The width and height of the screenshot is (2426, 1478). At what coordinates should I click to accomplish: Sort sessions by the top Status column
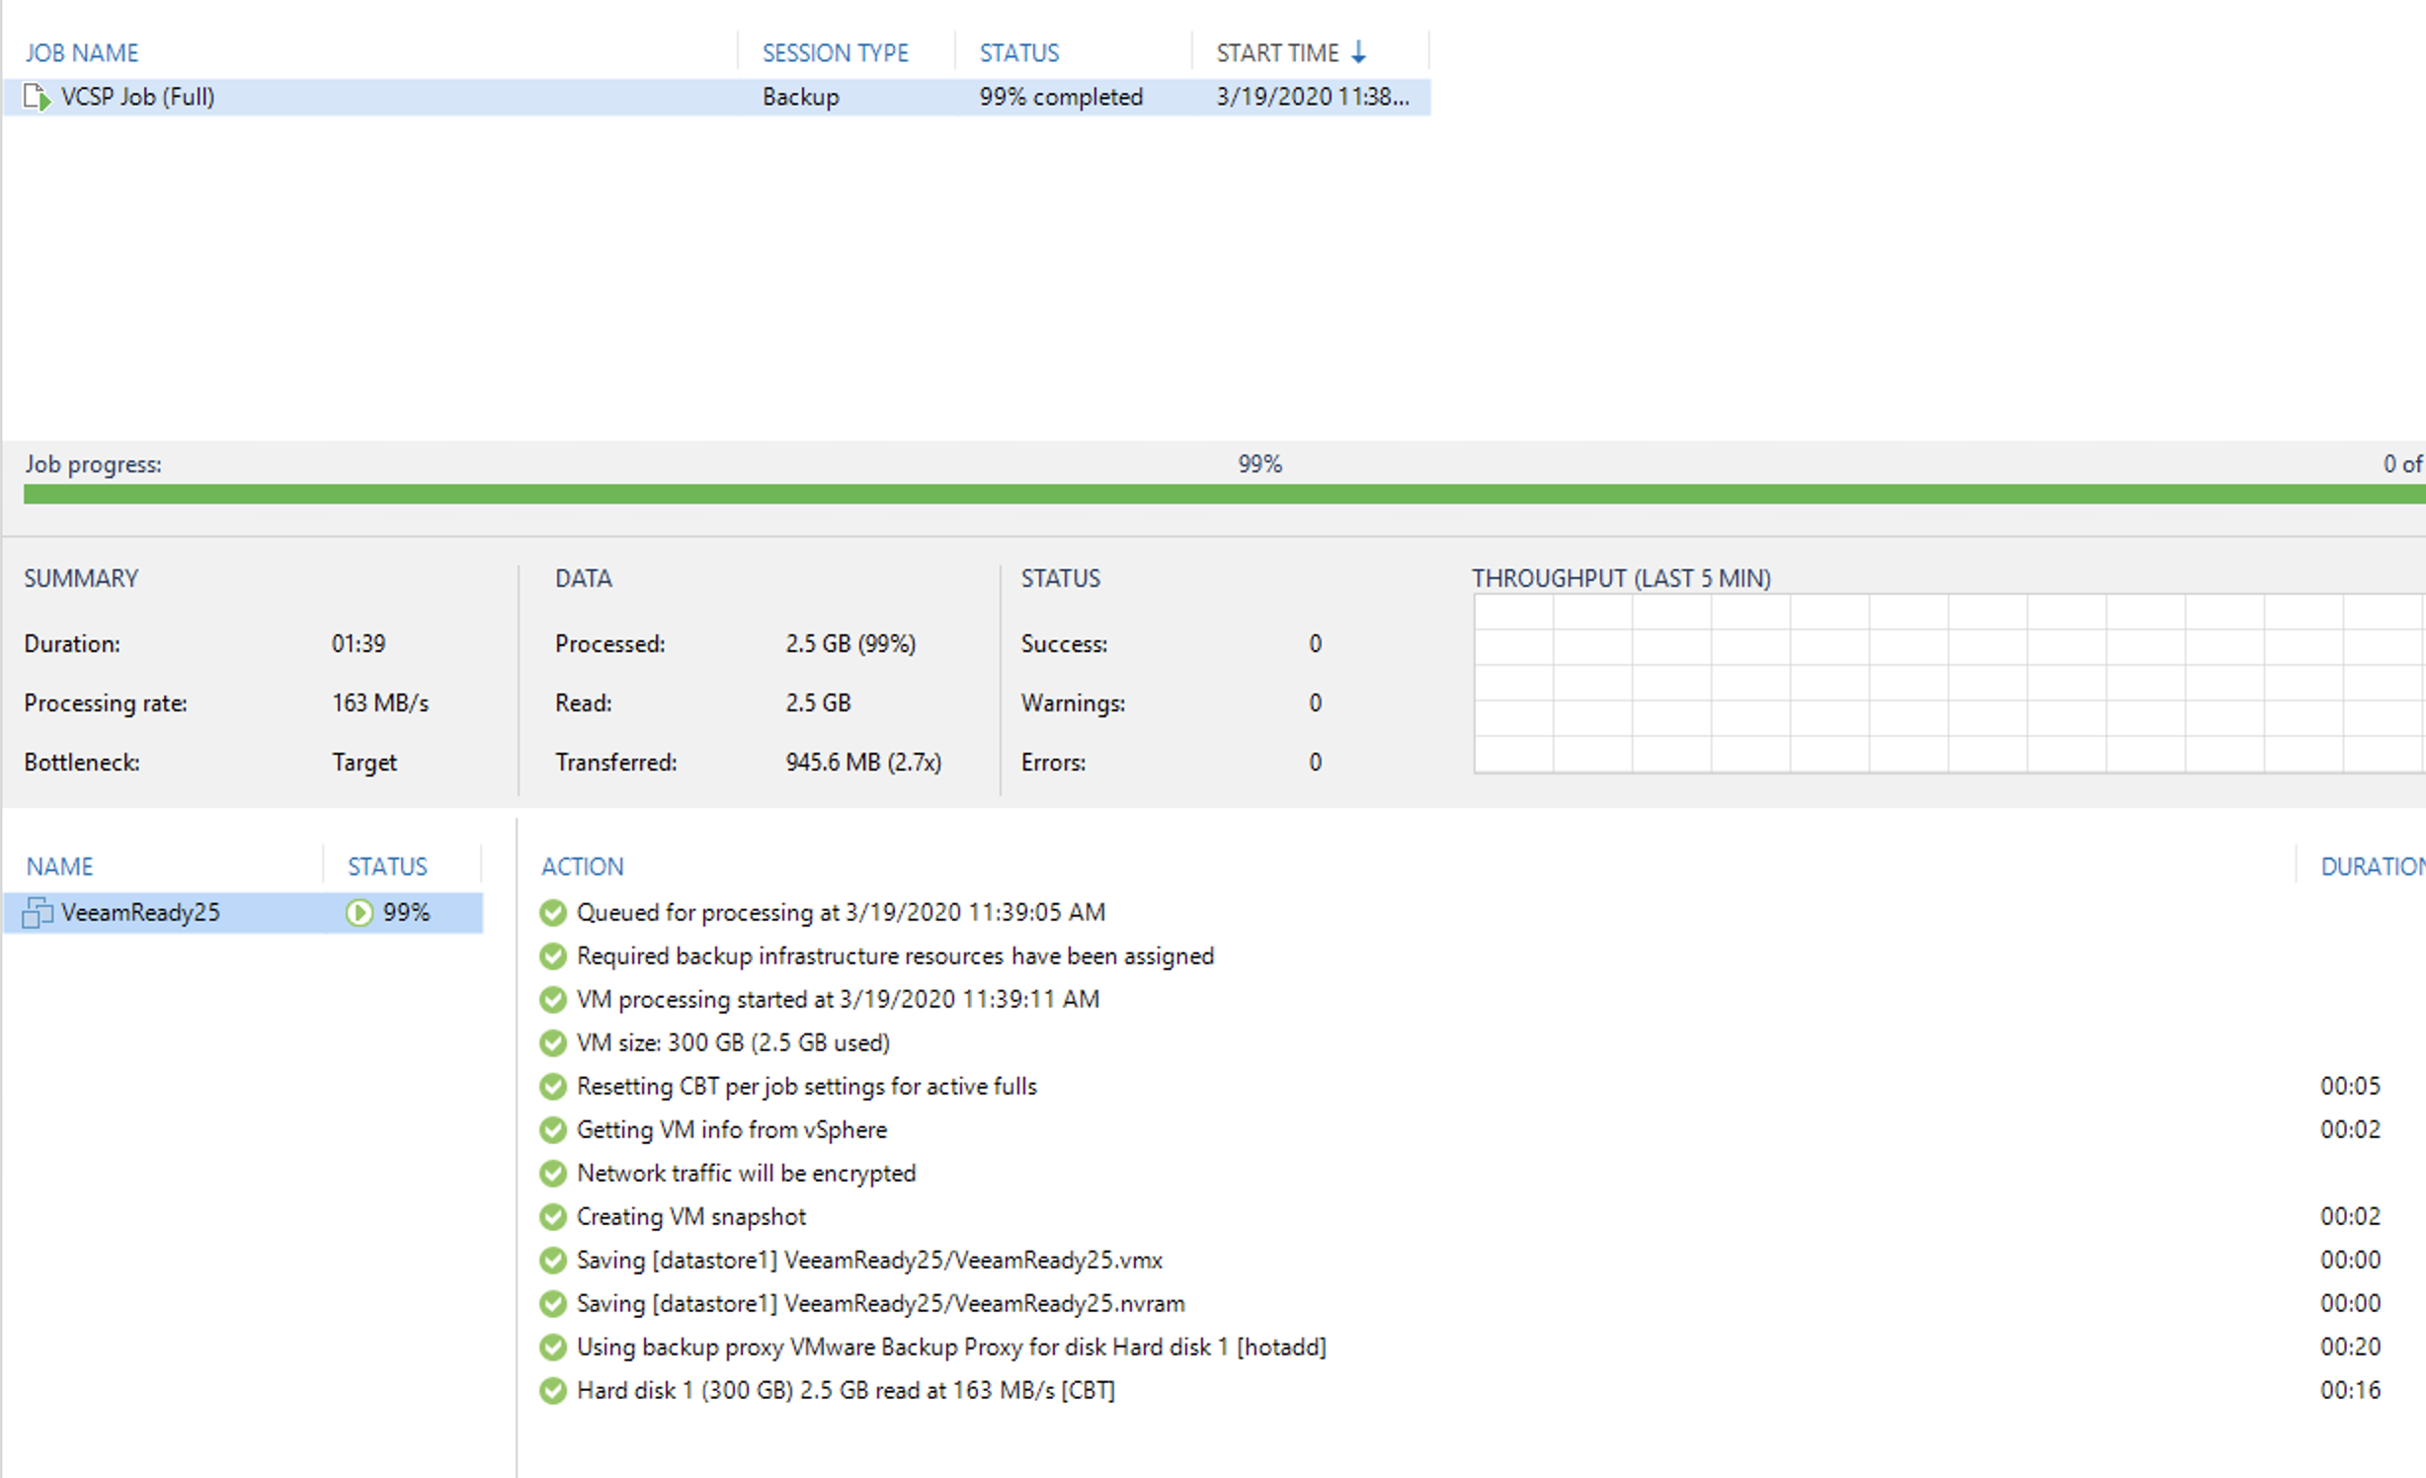(1019, 52)
